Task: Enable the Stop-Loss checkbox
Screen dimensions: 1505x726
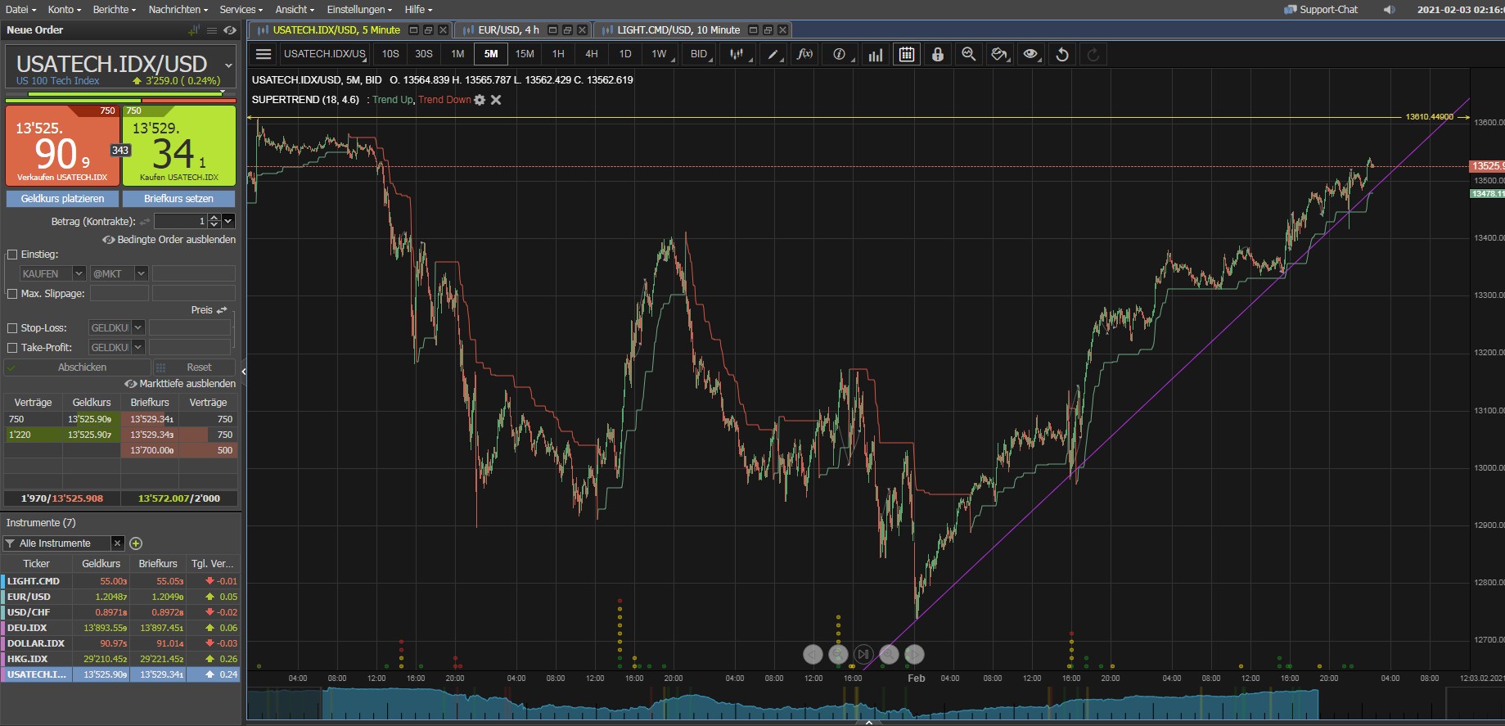Action: point(12,328)
